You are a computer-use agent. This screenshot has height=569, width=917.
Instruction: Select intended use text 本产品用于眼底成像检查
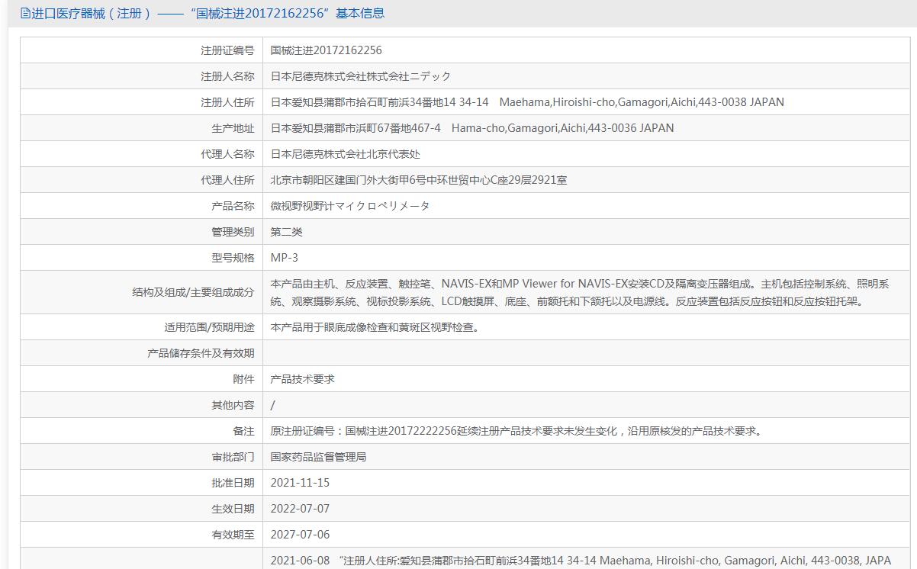[375, 327]
